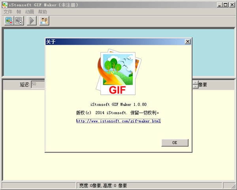Open the 文件 menu
Screen dimensions: 237x190
(x=8, y=11)
